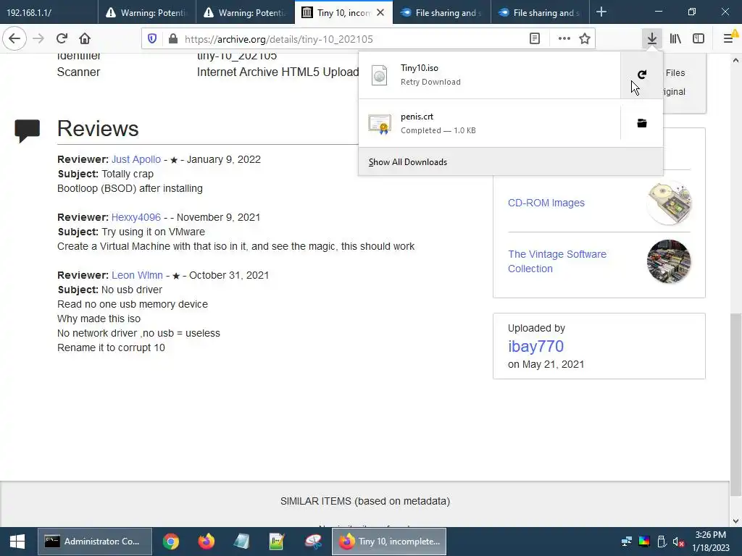Switch to the first File sharing tab
This screenshot has width=742, height=556.
(x=441, y=12)
